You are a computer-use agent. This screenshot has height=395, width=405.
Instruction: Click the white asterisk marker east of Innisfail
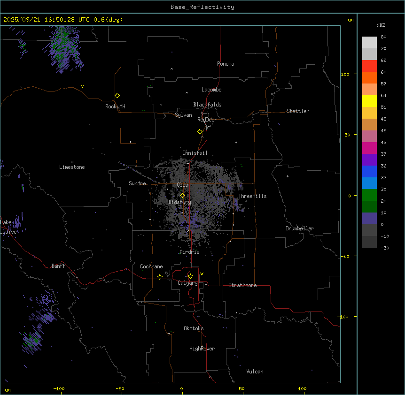[x=236, y=143]
